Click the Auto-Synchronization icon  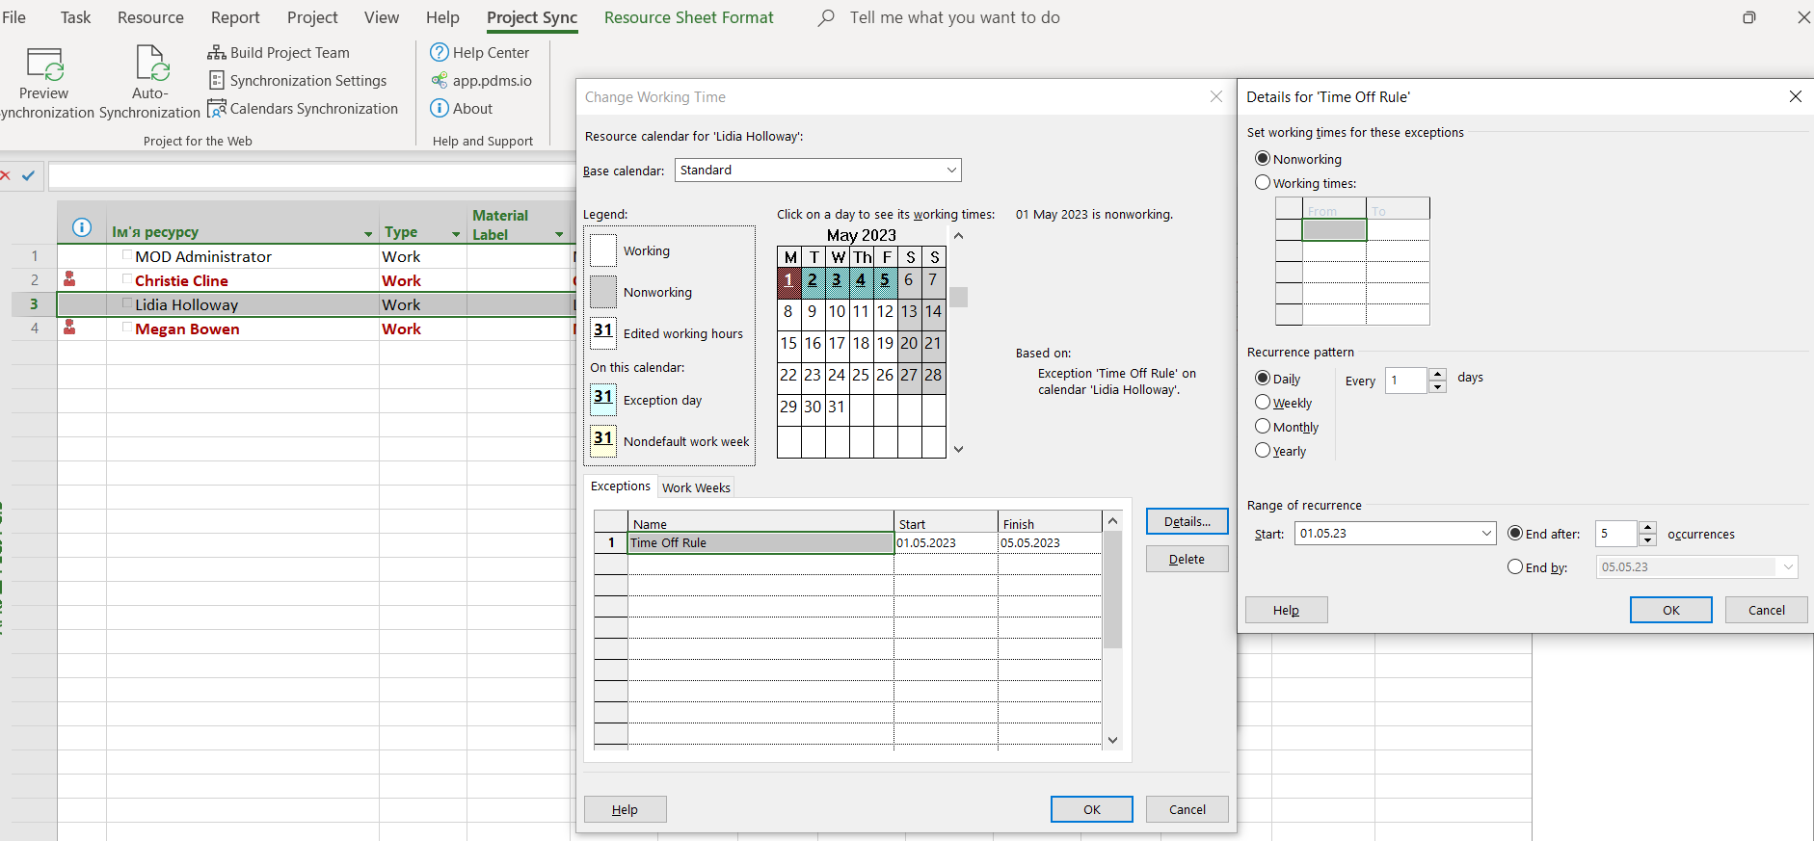151,65
